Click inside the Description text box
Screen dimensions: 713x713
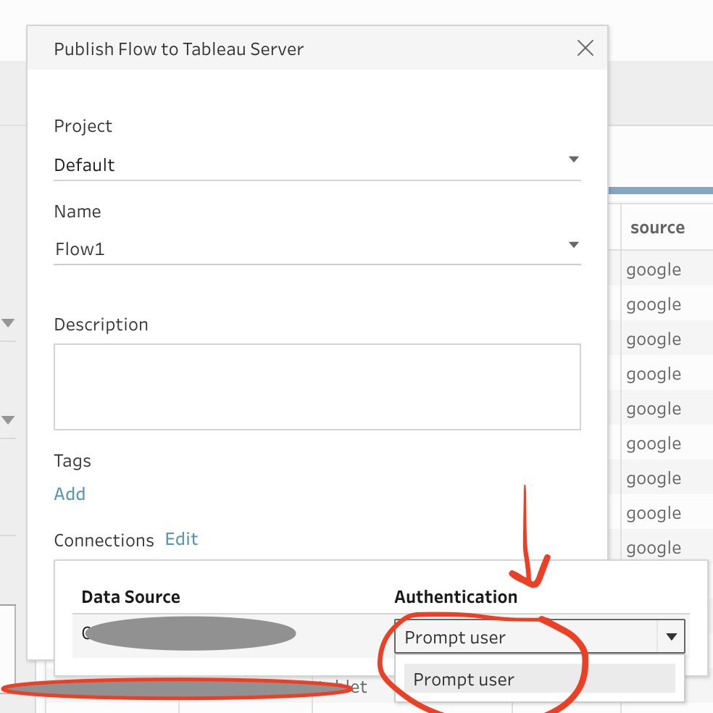[317, 386]
